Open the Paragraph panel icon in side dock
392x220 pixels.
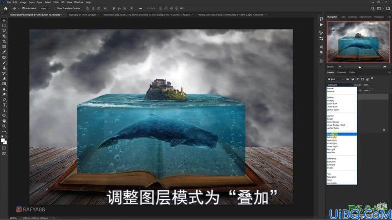[x=321, y=53]
